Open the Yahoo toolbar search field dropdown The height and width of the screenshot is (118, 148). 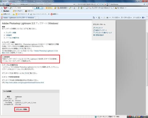tap(33, 8)
